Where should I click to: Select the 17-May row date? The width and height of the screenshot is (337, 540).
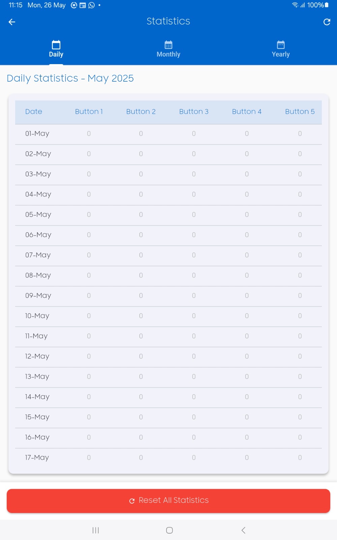click(x=37, y=458)
